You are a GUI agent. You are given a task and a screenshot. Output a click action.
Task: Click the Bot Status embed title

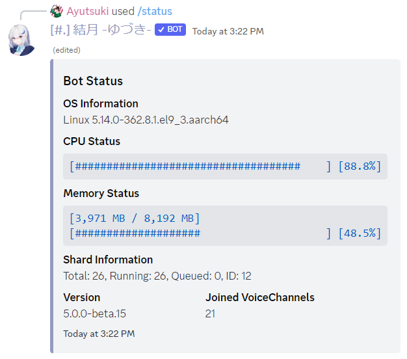93,81
